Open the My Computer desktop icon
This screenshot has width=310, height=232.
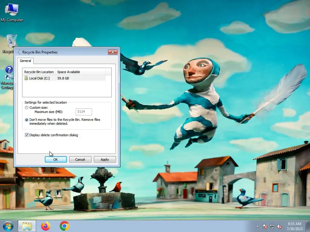12,13
